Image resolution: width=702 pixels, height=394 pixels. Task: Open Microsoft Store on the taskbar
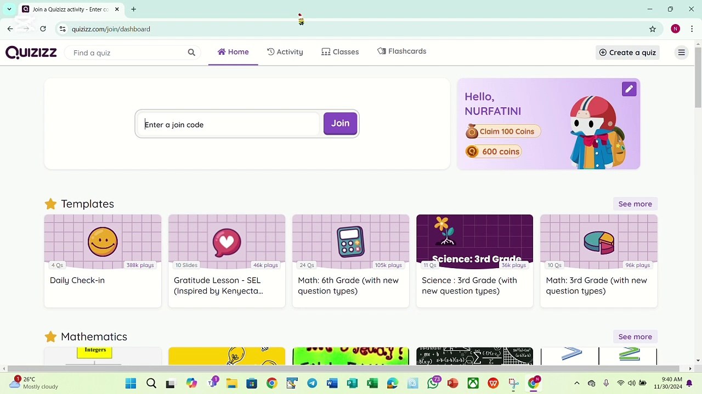tap(252, 384)
